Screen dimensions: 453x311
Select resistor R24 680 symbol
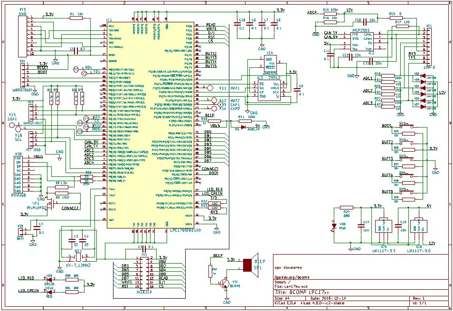coord(347,208)
